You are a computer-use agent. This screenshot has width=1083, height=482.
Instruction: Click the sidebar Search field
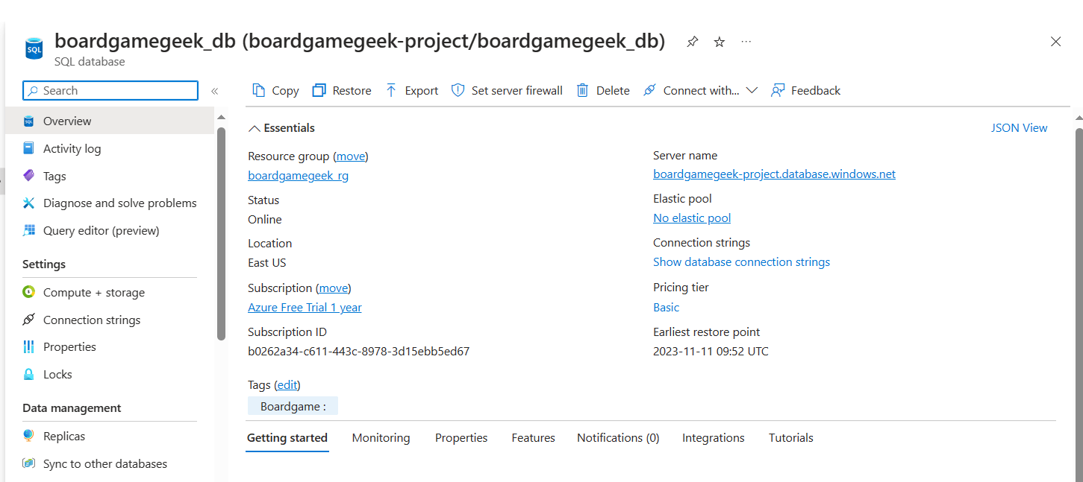point(110,91)
